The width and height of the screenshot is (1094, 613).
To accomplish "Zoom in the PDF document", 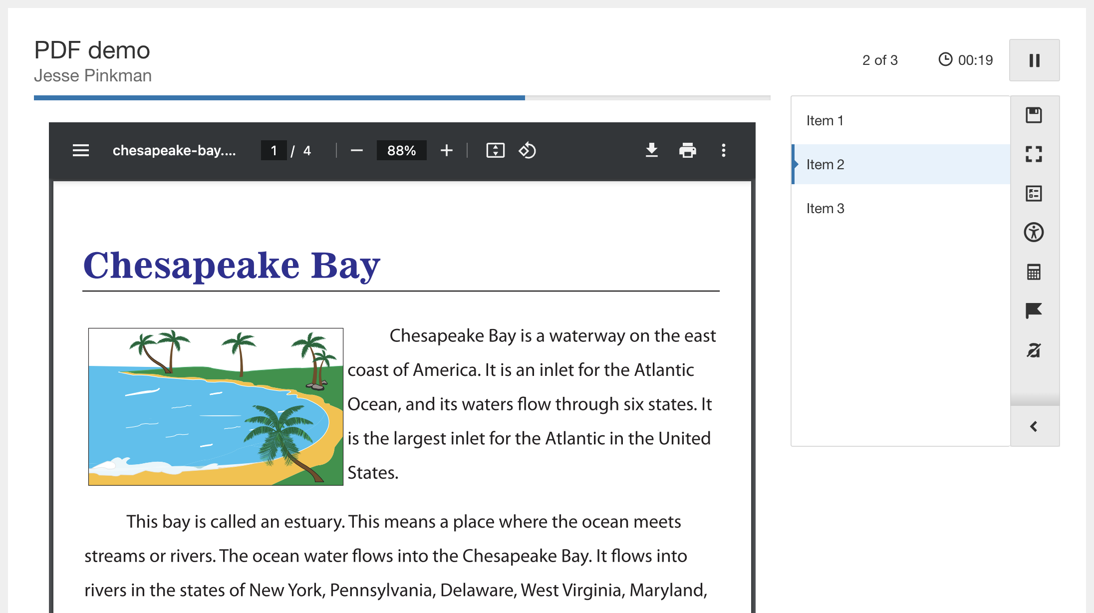I will (447, 150).
